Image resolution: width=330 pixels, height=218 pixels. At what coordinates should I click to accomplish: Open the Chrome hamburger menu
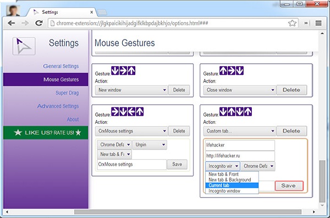coord(318,23)
